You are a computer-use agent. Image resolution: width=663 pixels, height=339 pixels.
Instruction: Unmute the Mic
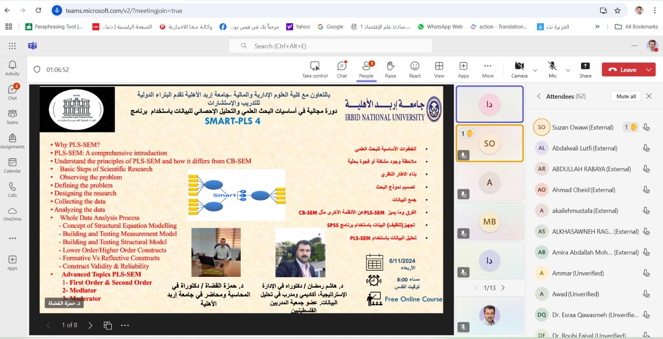coord(552,69)
